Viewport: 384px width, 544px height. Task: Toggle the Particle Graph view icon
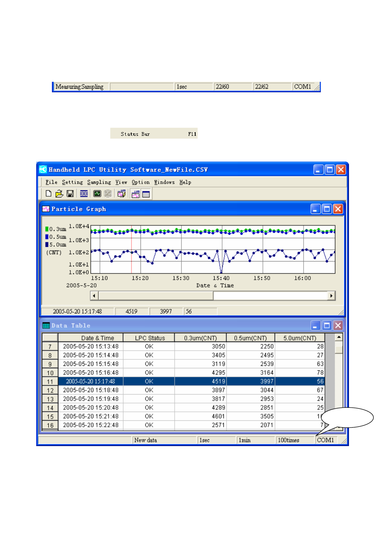136,194
